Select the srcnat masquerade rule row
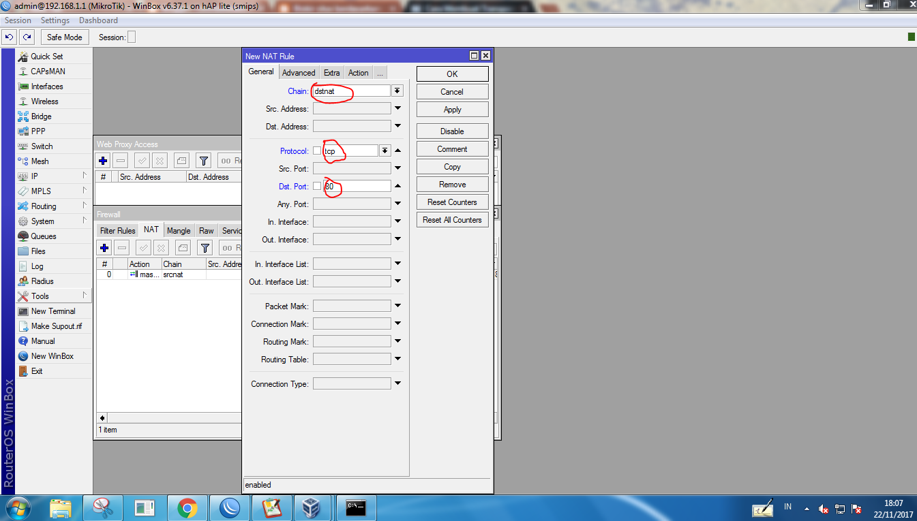Screen dimensions: 917x521 click(169, 274)
